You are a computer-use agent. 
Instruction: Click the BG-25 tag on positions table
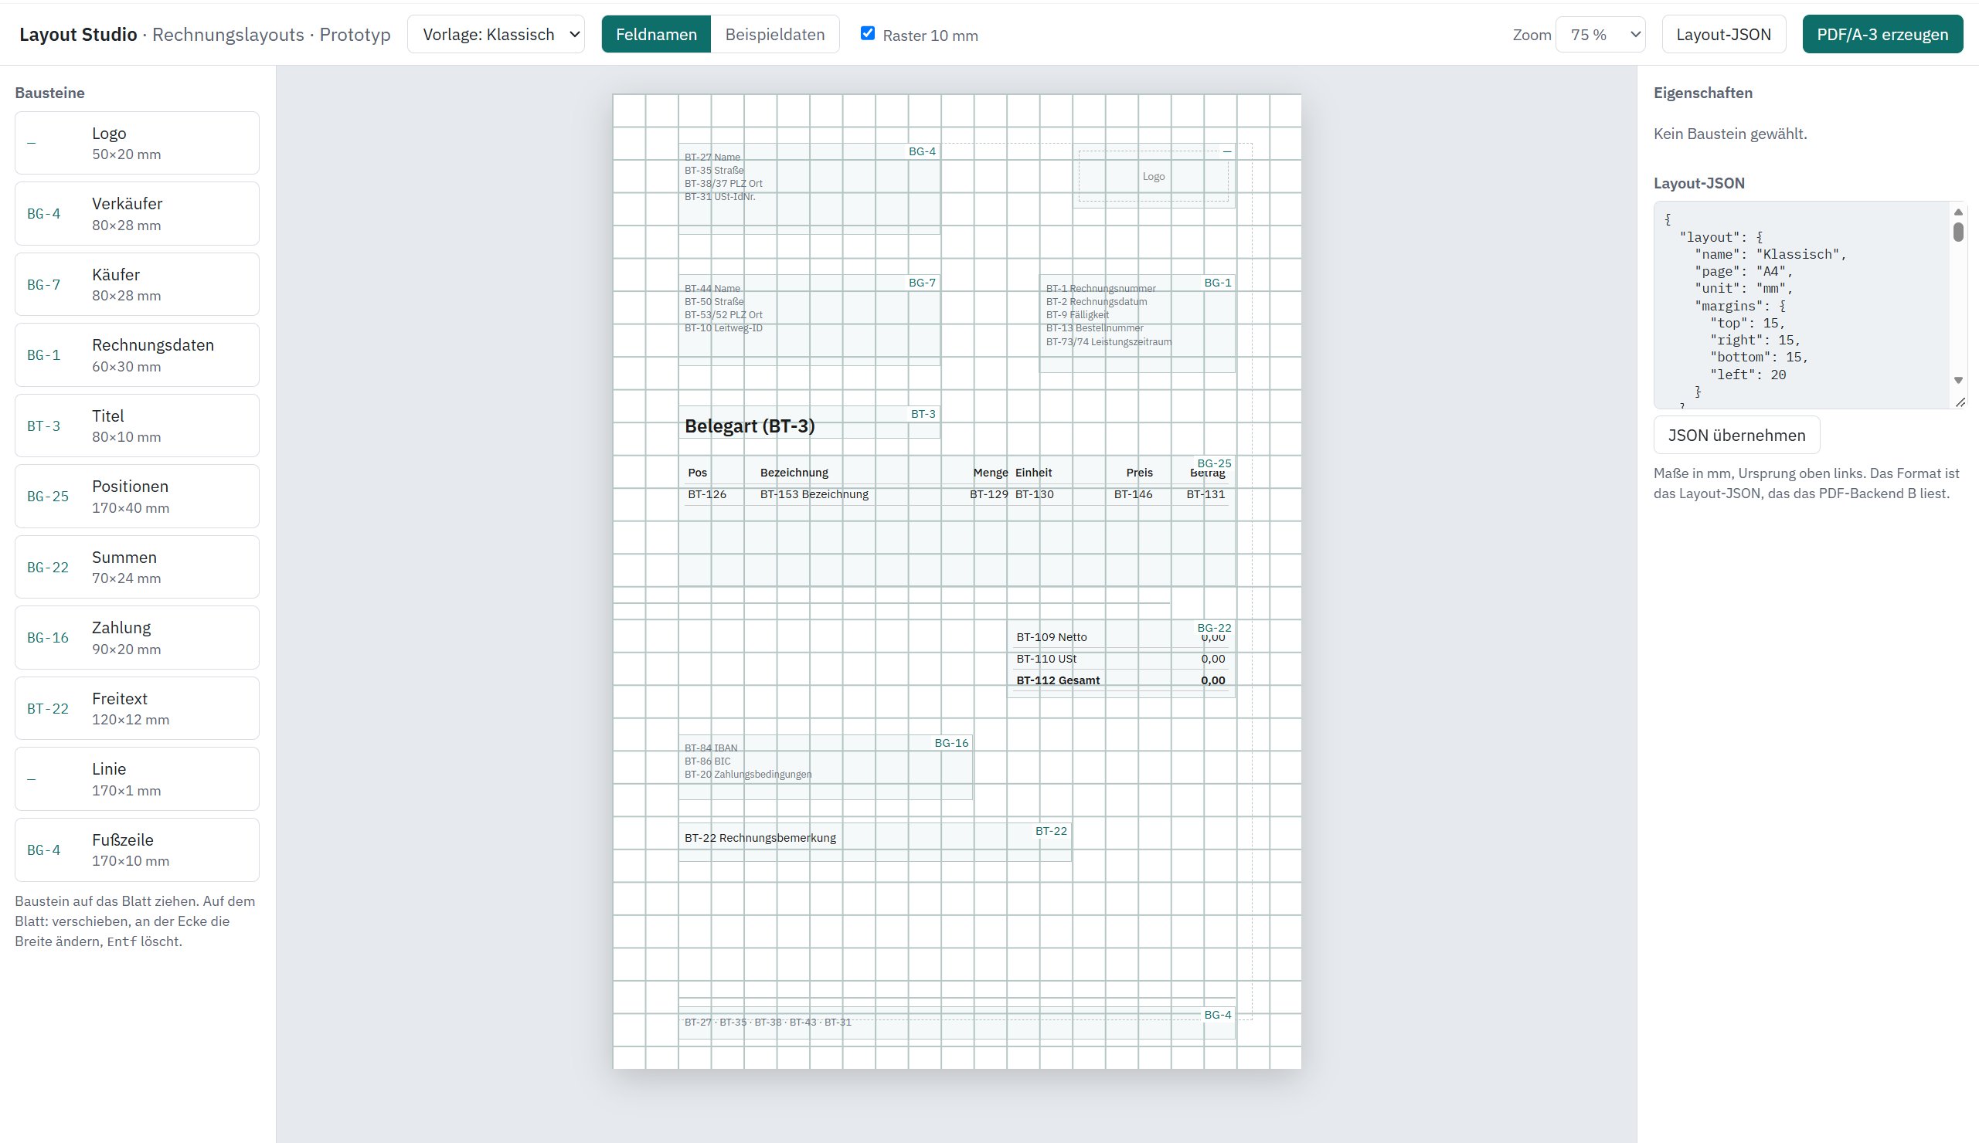[1214, 463]
